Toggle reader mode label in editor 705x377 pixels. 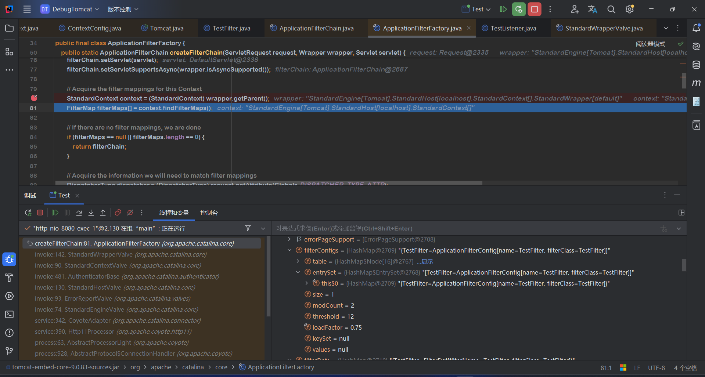(x=650, y=44)
